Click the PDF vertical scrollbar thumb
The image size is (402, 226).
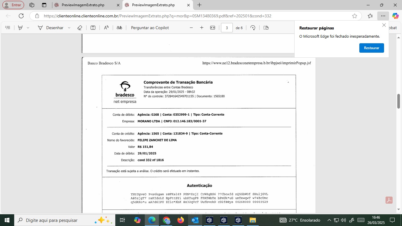coord(399,101)
